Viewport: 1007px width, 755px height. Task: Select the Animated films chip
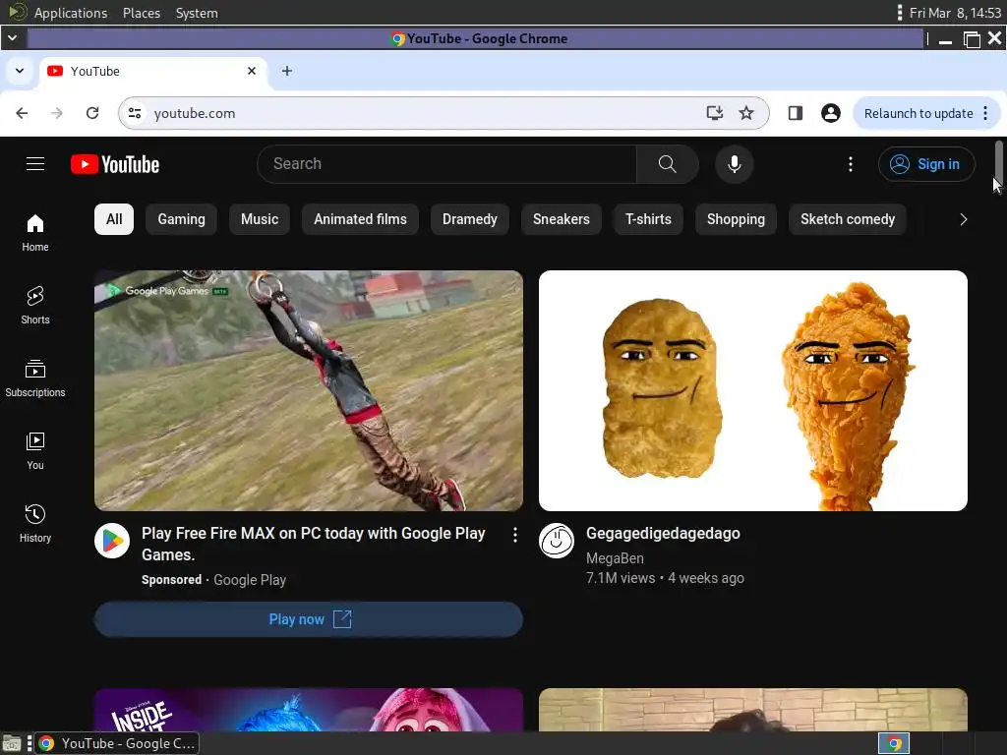360,219
